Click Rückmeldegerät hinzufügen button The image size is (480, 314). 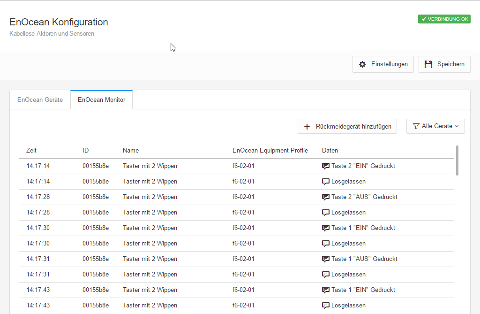(x=347, y=126)
